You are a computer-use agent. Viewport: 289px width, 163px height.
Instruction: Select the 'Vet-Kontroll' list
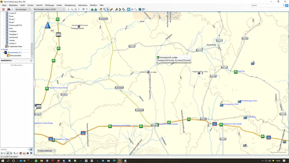click(13, 37)
